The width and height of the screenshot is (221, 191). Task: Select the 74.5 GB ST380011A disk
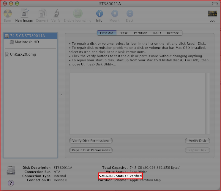pyautogui.click(x=30, y=36)
